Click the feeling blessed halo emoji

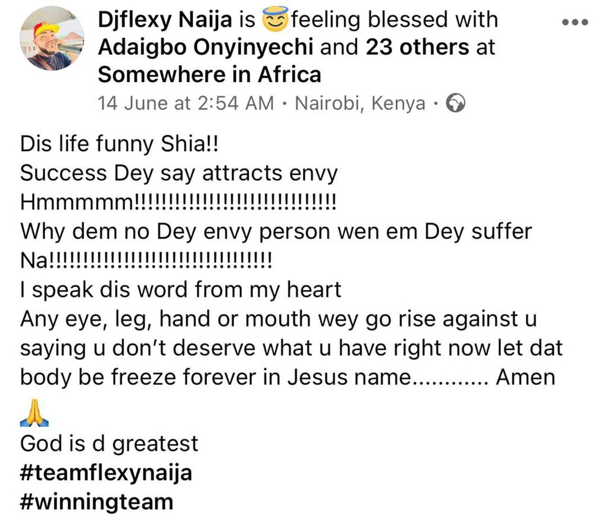tap(275, 19)
